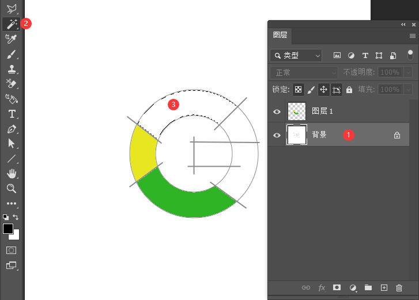
Task: Add a layer mask
Action: (337, 287)
